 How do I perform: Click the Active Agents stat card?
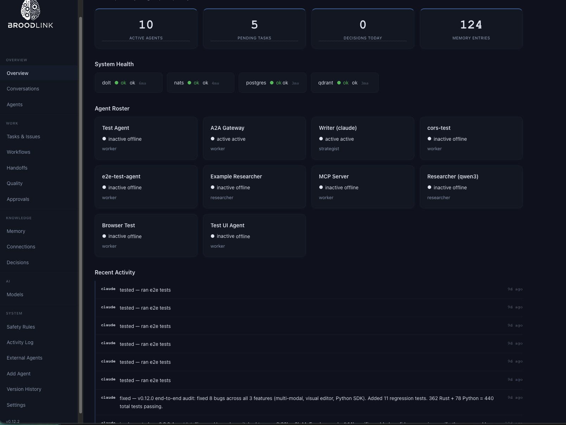[x=146, y=28]
